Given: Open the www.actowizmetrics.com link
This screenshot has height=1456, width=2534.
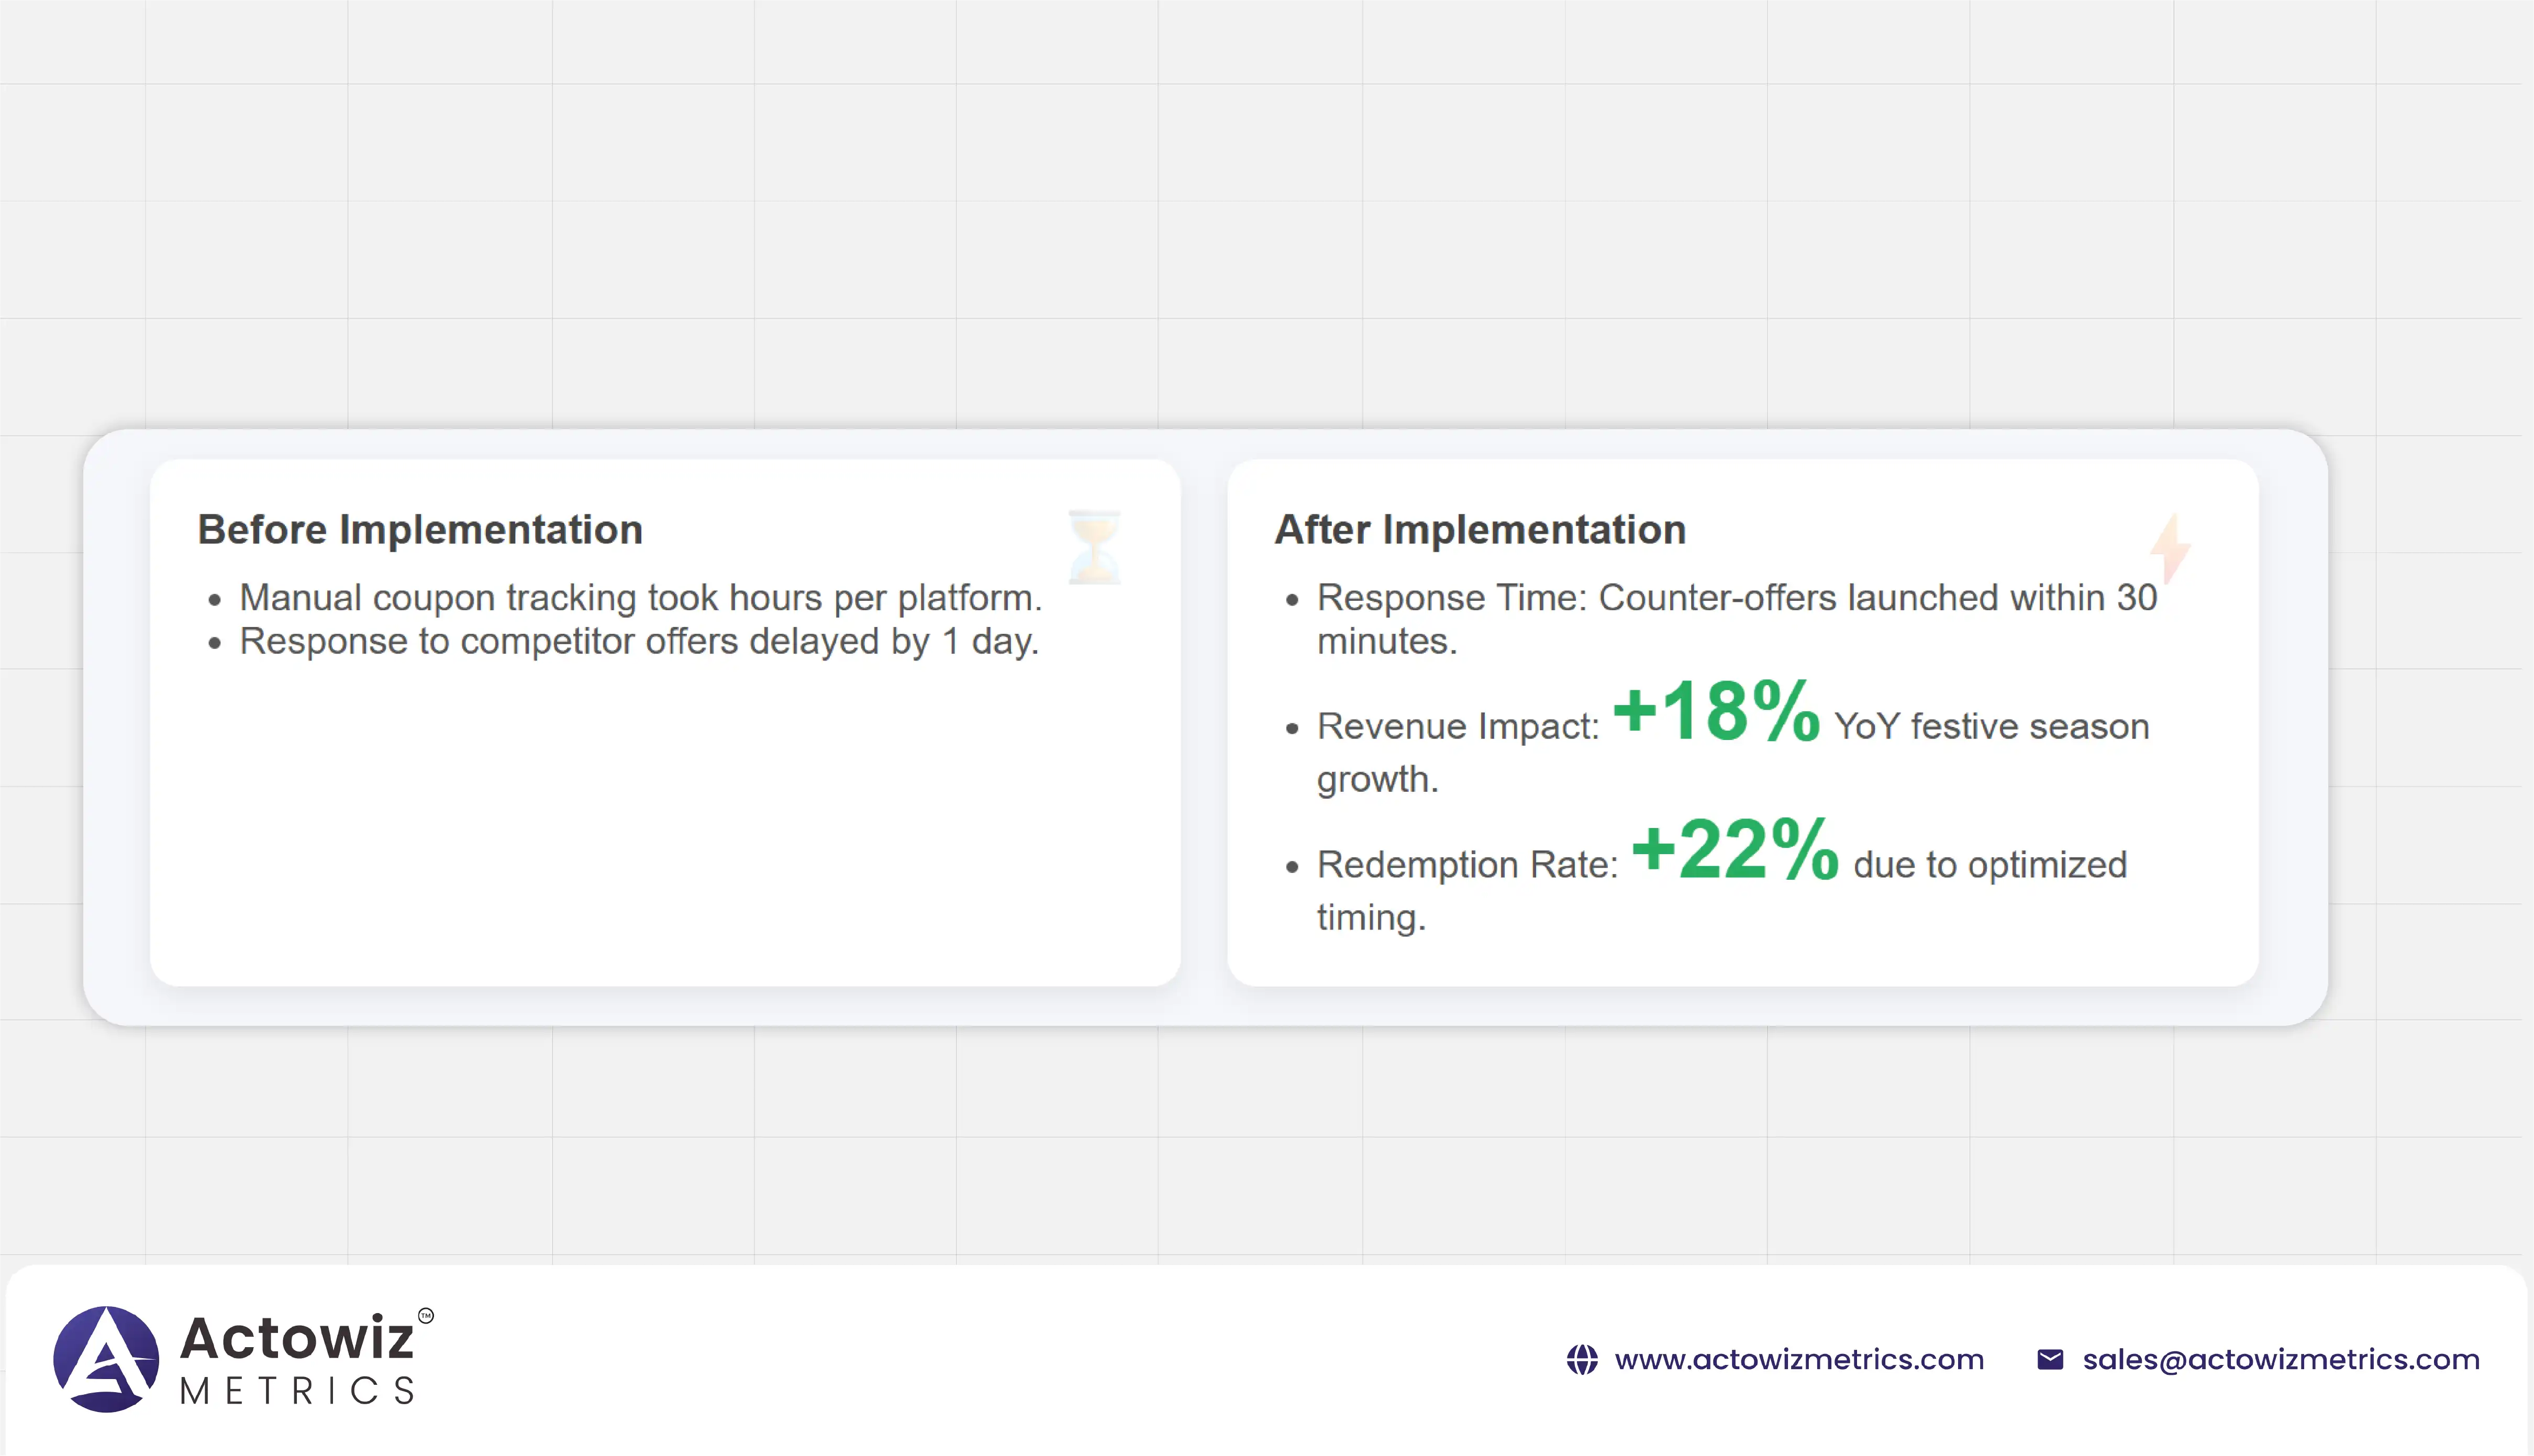Looking at the screenshot, I should point(1799,1360).
